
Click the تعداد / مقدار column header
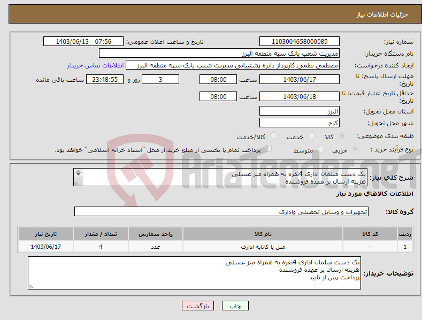tap(101, 234)
